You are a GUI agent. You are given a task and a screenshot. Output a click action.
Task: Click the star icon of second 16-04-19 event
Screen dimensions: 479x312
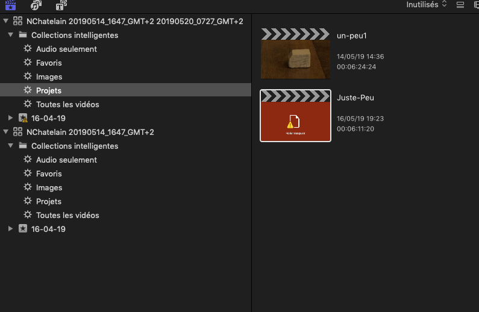pos(23,229)
